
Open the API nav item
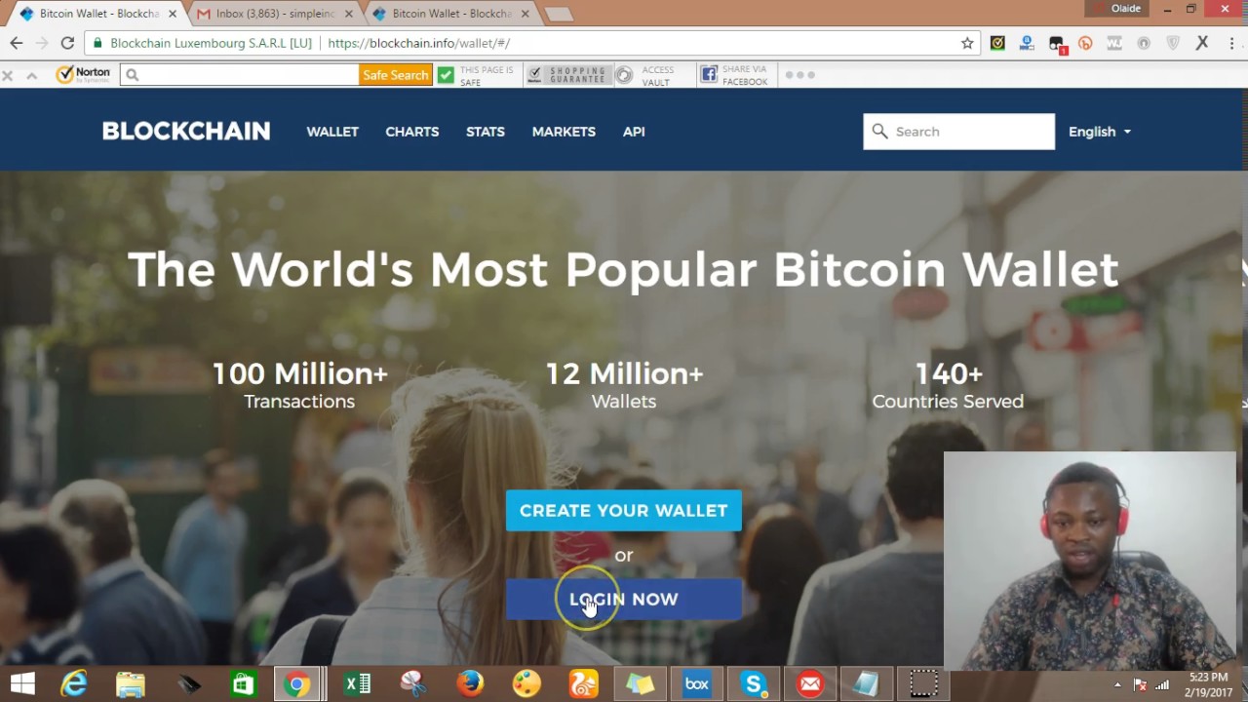click(634, 132)
